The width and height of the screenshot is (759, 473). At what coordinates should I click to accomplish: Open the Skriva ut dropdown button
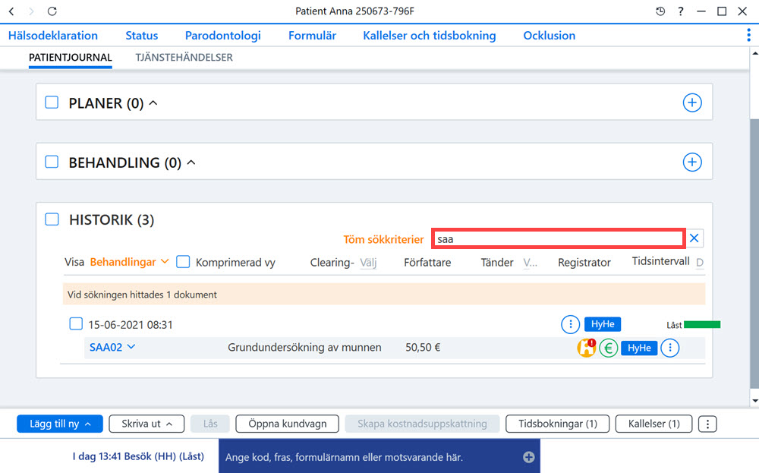point(146,424)
